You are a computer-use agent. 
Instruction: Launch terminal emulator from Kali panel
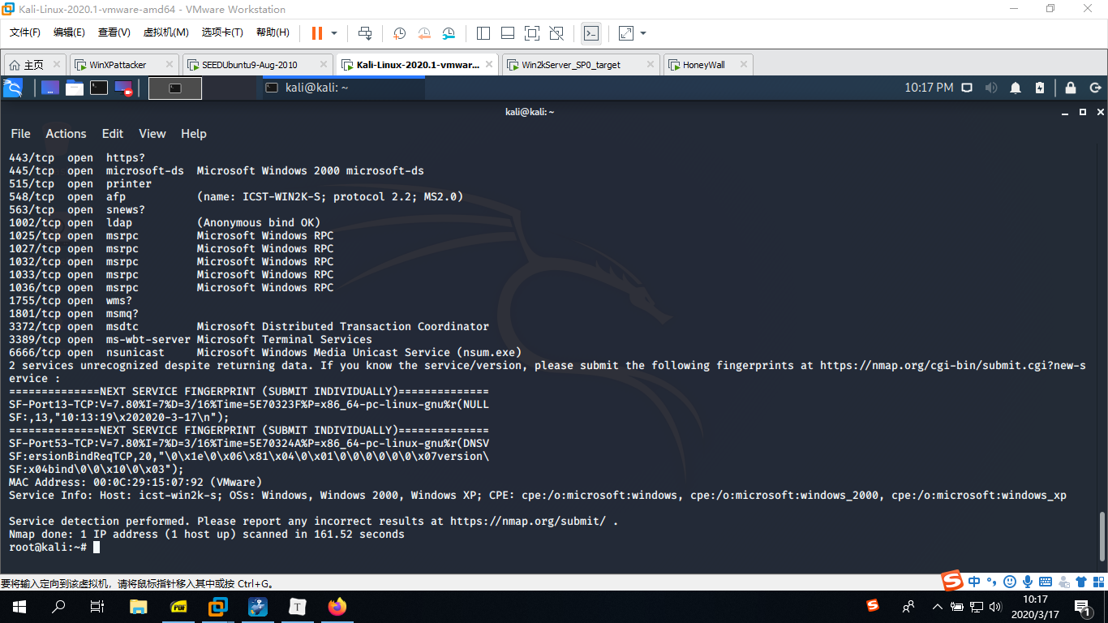[x=99, y=88]
